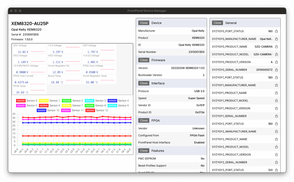Click lock icon for SYZYGY1_PORT_STATUS
The height and width of the screenshot is (182, 294).
[276, 77]
